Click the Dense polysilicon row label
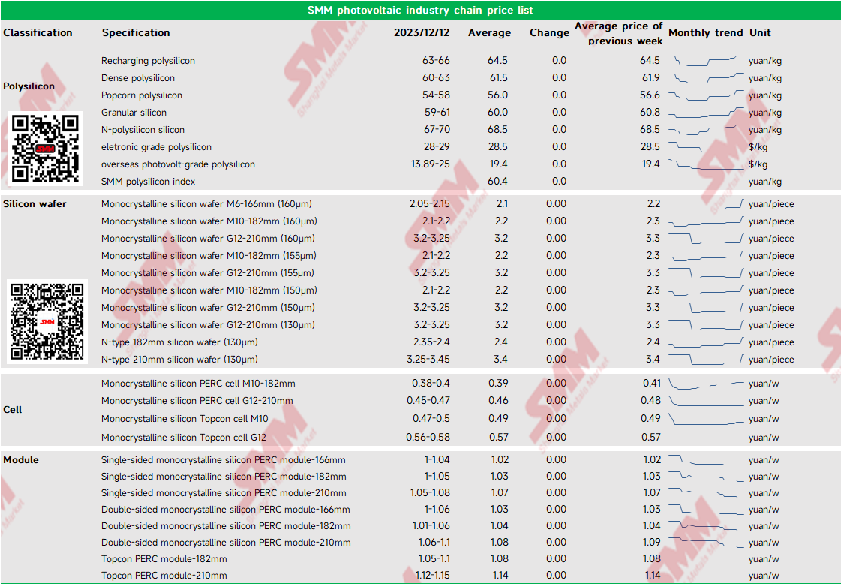841x584 pixels. (138, 78)
